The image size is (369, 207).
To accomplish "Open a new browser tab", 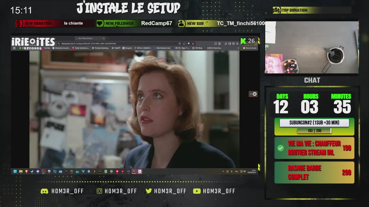I will (x=108, y=38).
